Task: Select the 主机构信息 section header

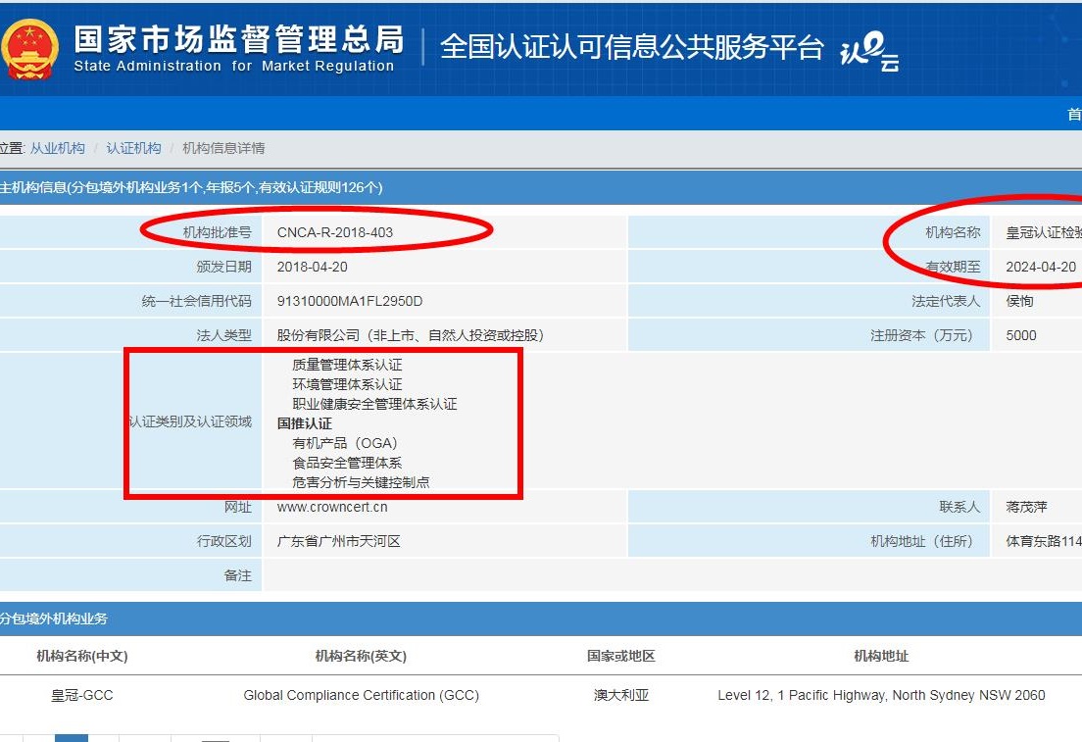Action: coord(191,187)
